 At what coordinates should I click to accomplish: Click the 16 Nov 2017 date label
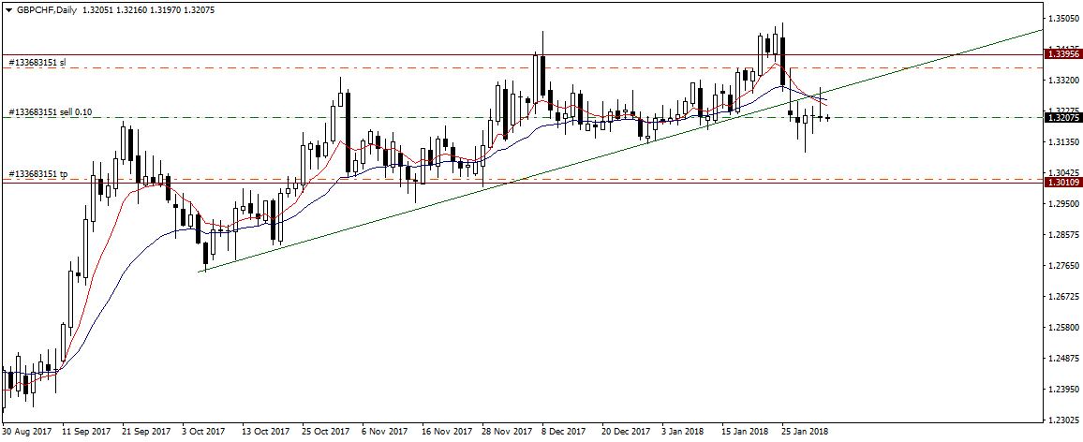(446, 431)
